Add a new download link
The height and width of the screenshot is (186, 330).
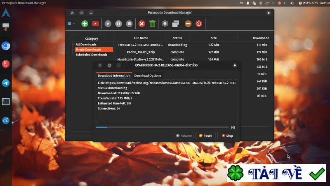(x=85, y=24)
